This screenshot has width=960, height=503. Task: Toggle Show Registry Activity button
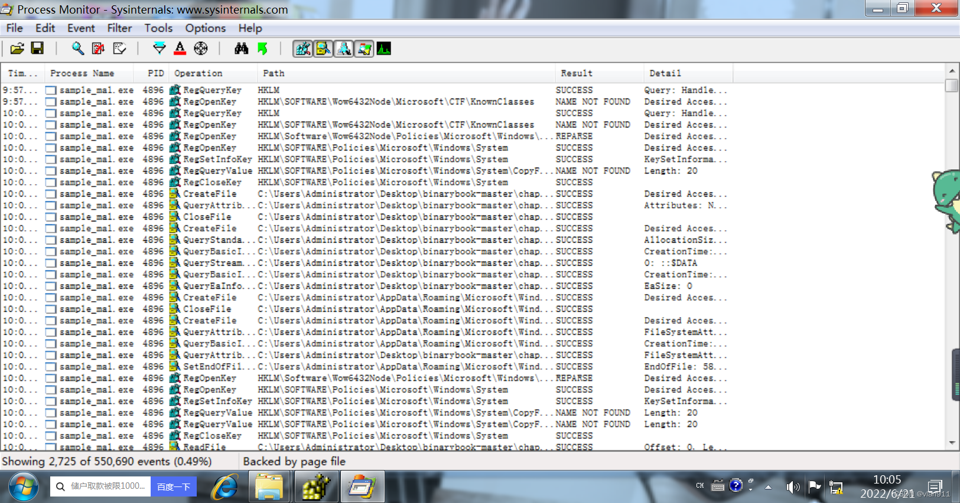(303, 48)
